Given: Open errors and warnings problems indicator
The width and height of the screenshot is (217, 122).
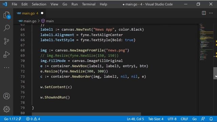Looking at the screenshot, I should coord(33,119).
